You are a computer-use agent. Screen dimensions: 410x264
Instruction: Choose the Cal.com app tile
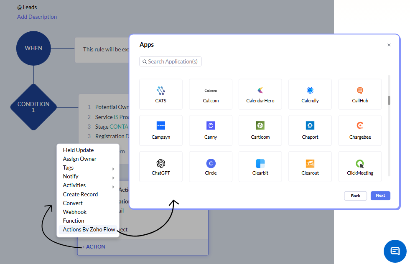(211, 94)
